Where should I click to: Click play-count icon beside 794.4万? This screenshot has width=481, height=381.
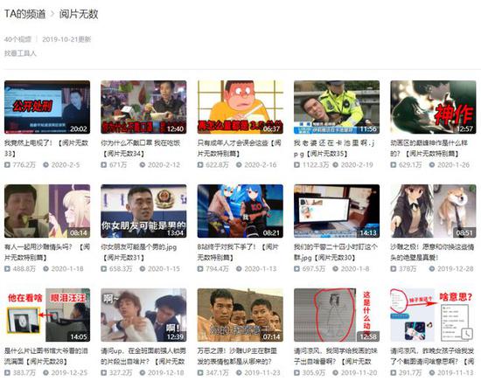point(200,269)
